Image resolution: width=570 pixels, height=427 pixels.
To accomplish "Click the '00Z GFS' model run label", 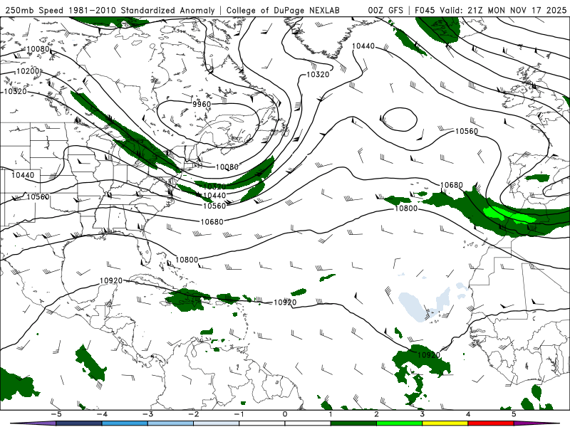I will coord(385,10).
